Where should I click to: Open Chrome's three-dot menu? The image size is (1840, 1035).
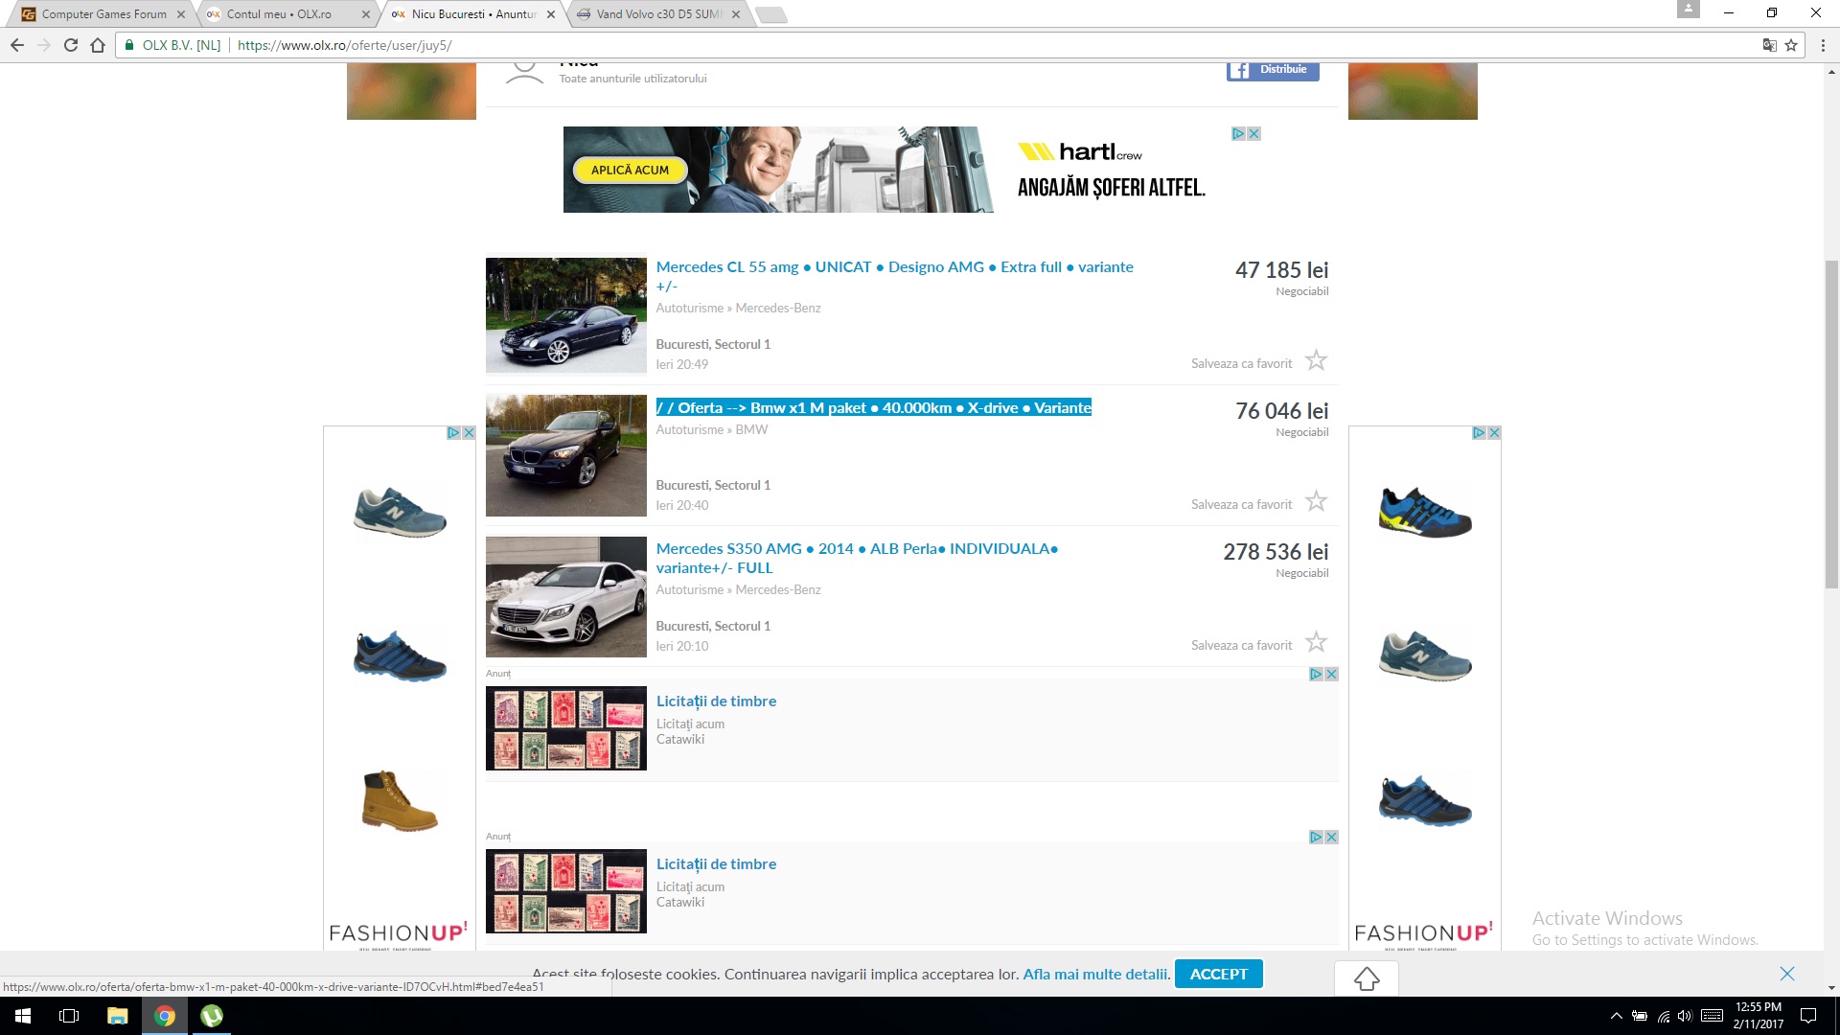(1823, 45)
